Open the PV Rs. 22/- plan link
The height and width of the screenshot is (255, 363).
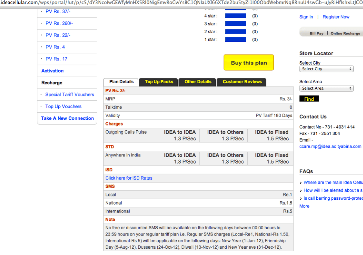58,35
